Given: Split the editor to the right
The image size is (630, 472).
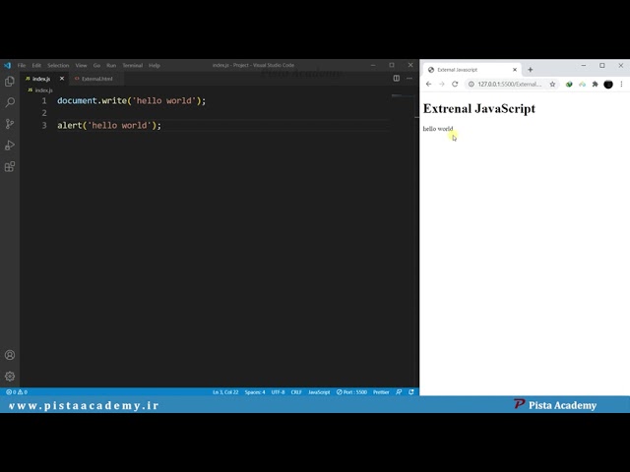Looking at the screenshot, I should (x=396, y=79).
